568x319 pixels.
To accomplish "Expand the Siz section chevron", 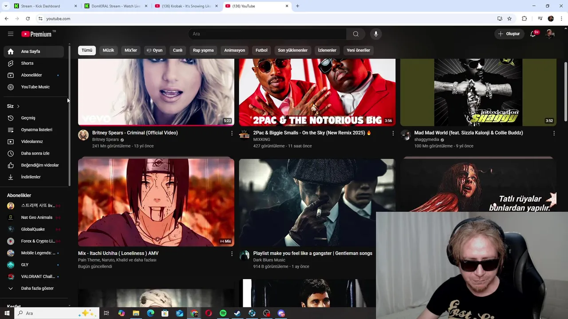I will point(18,106).
